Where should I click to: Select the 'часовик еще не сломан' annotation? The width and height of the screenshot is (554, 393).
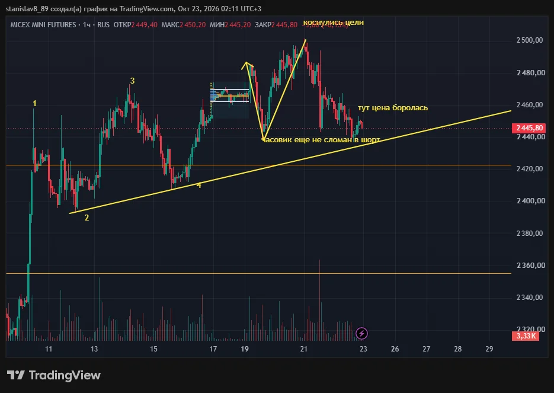pos(321,140)
